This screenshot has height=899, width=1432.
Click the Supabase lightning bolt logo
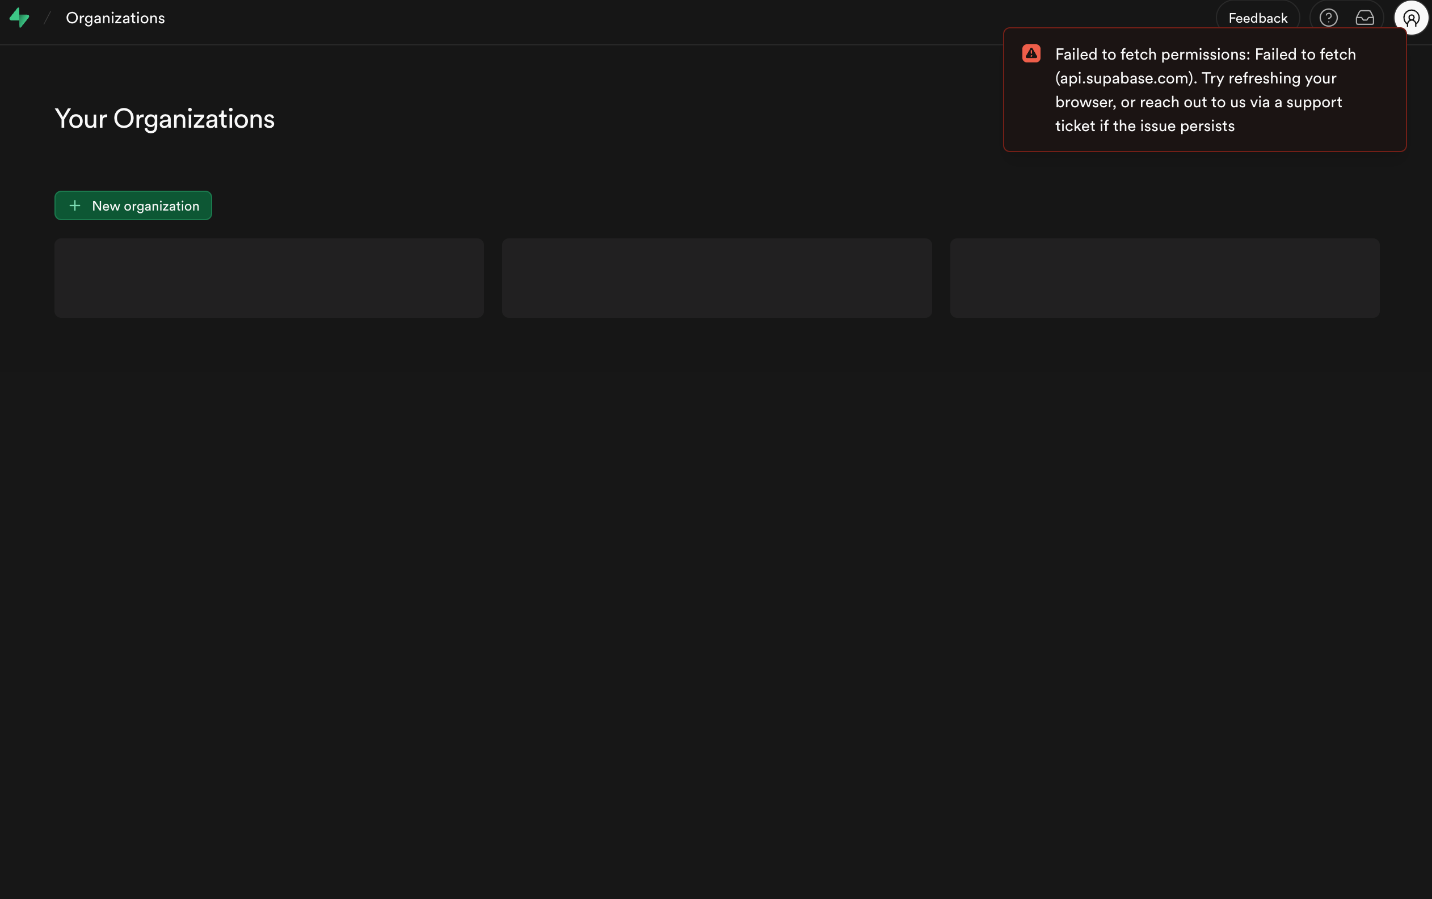point(19,18)
